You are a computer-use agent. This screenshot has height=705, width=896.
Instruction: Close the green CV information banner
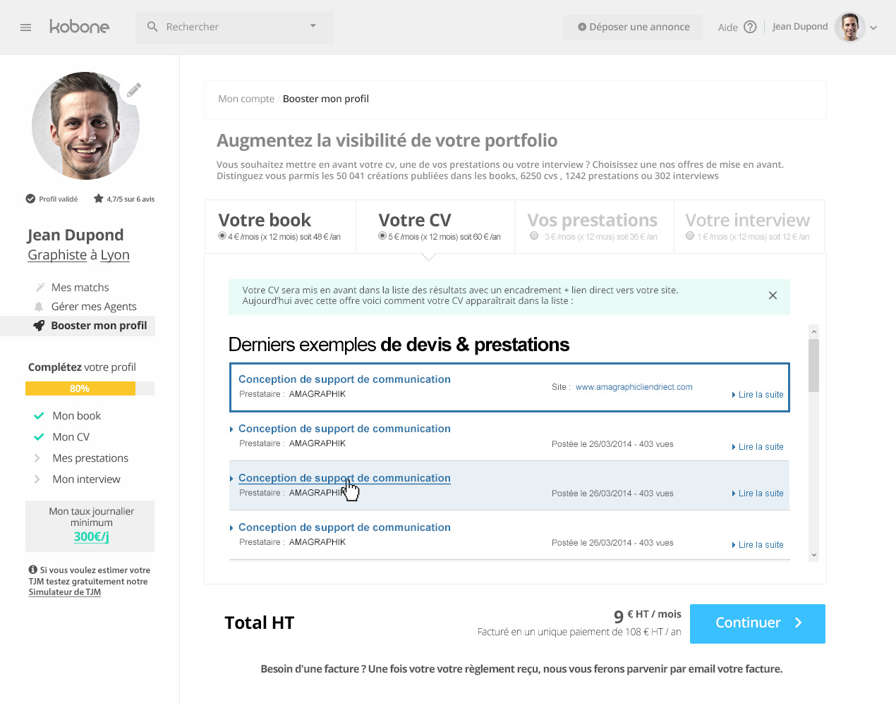(773, 295)
